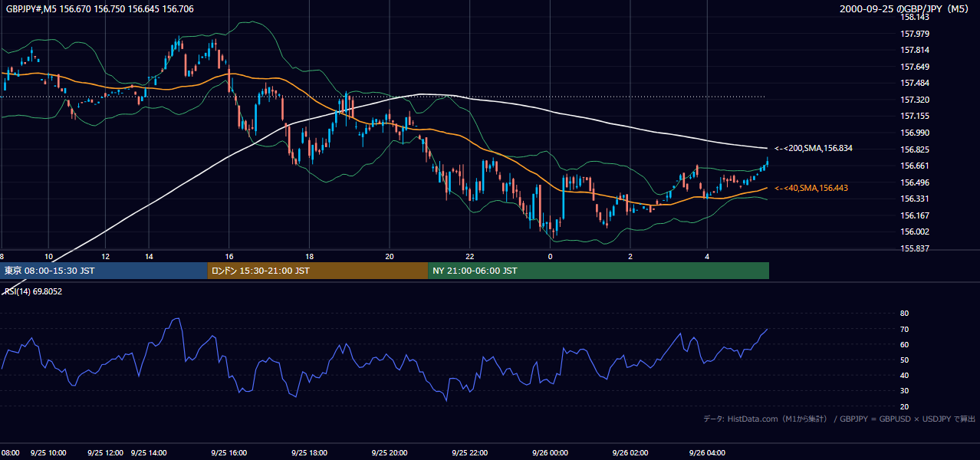
Task: Click price axis label 157.320
Action: (x=914, y=100)
